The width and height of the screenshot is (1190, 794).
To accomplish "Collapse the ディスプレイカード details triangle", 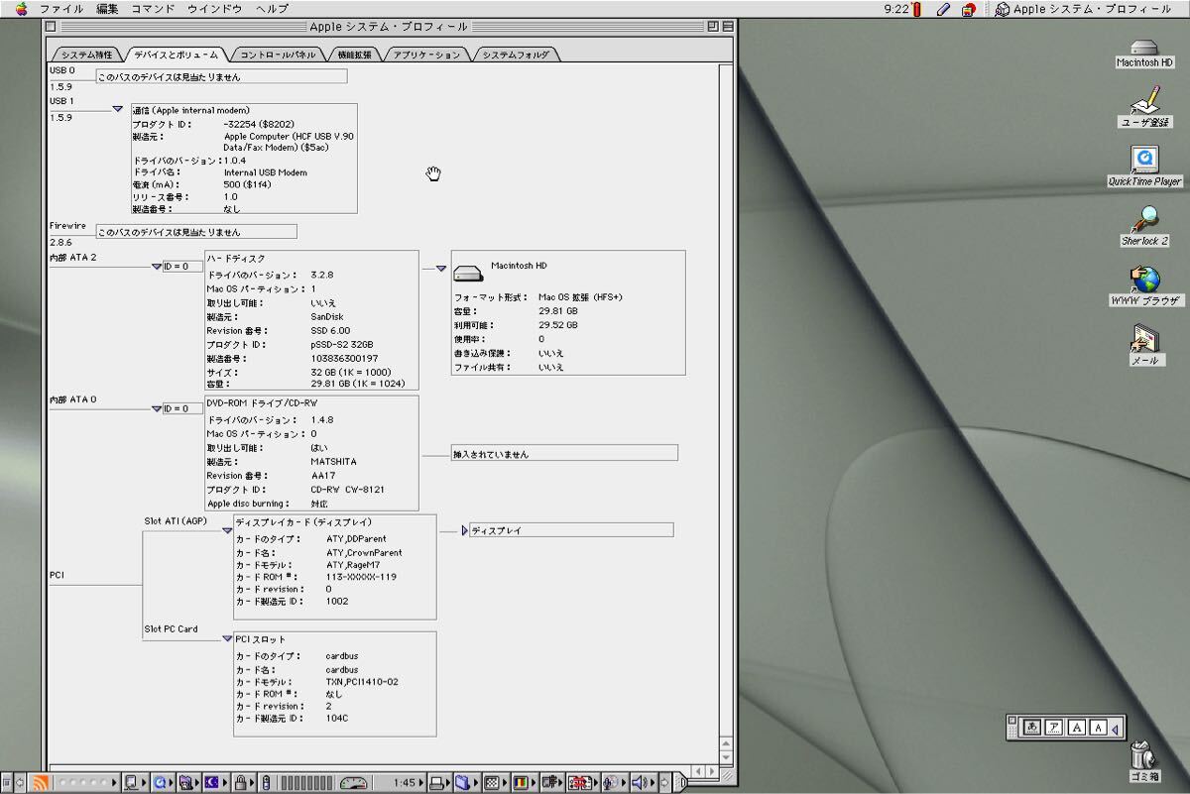I will pos(226,530).
